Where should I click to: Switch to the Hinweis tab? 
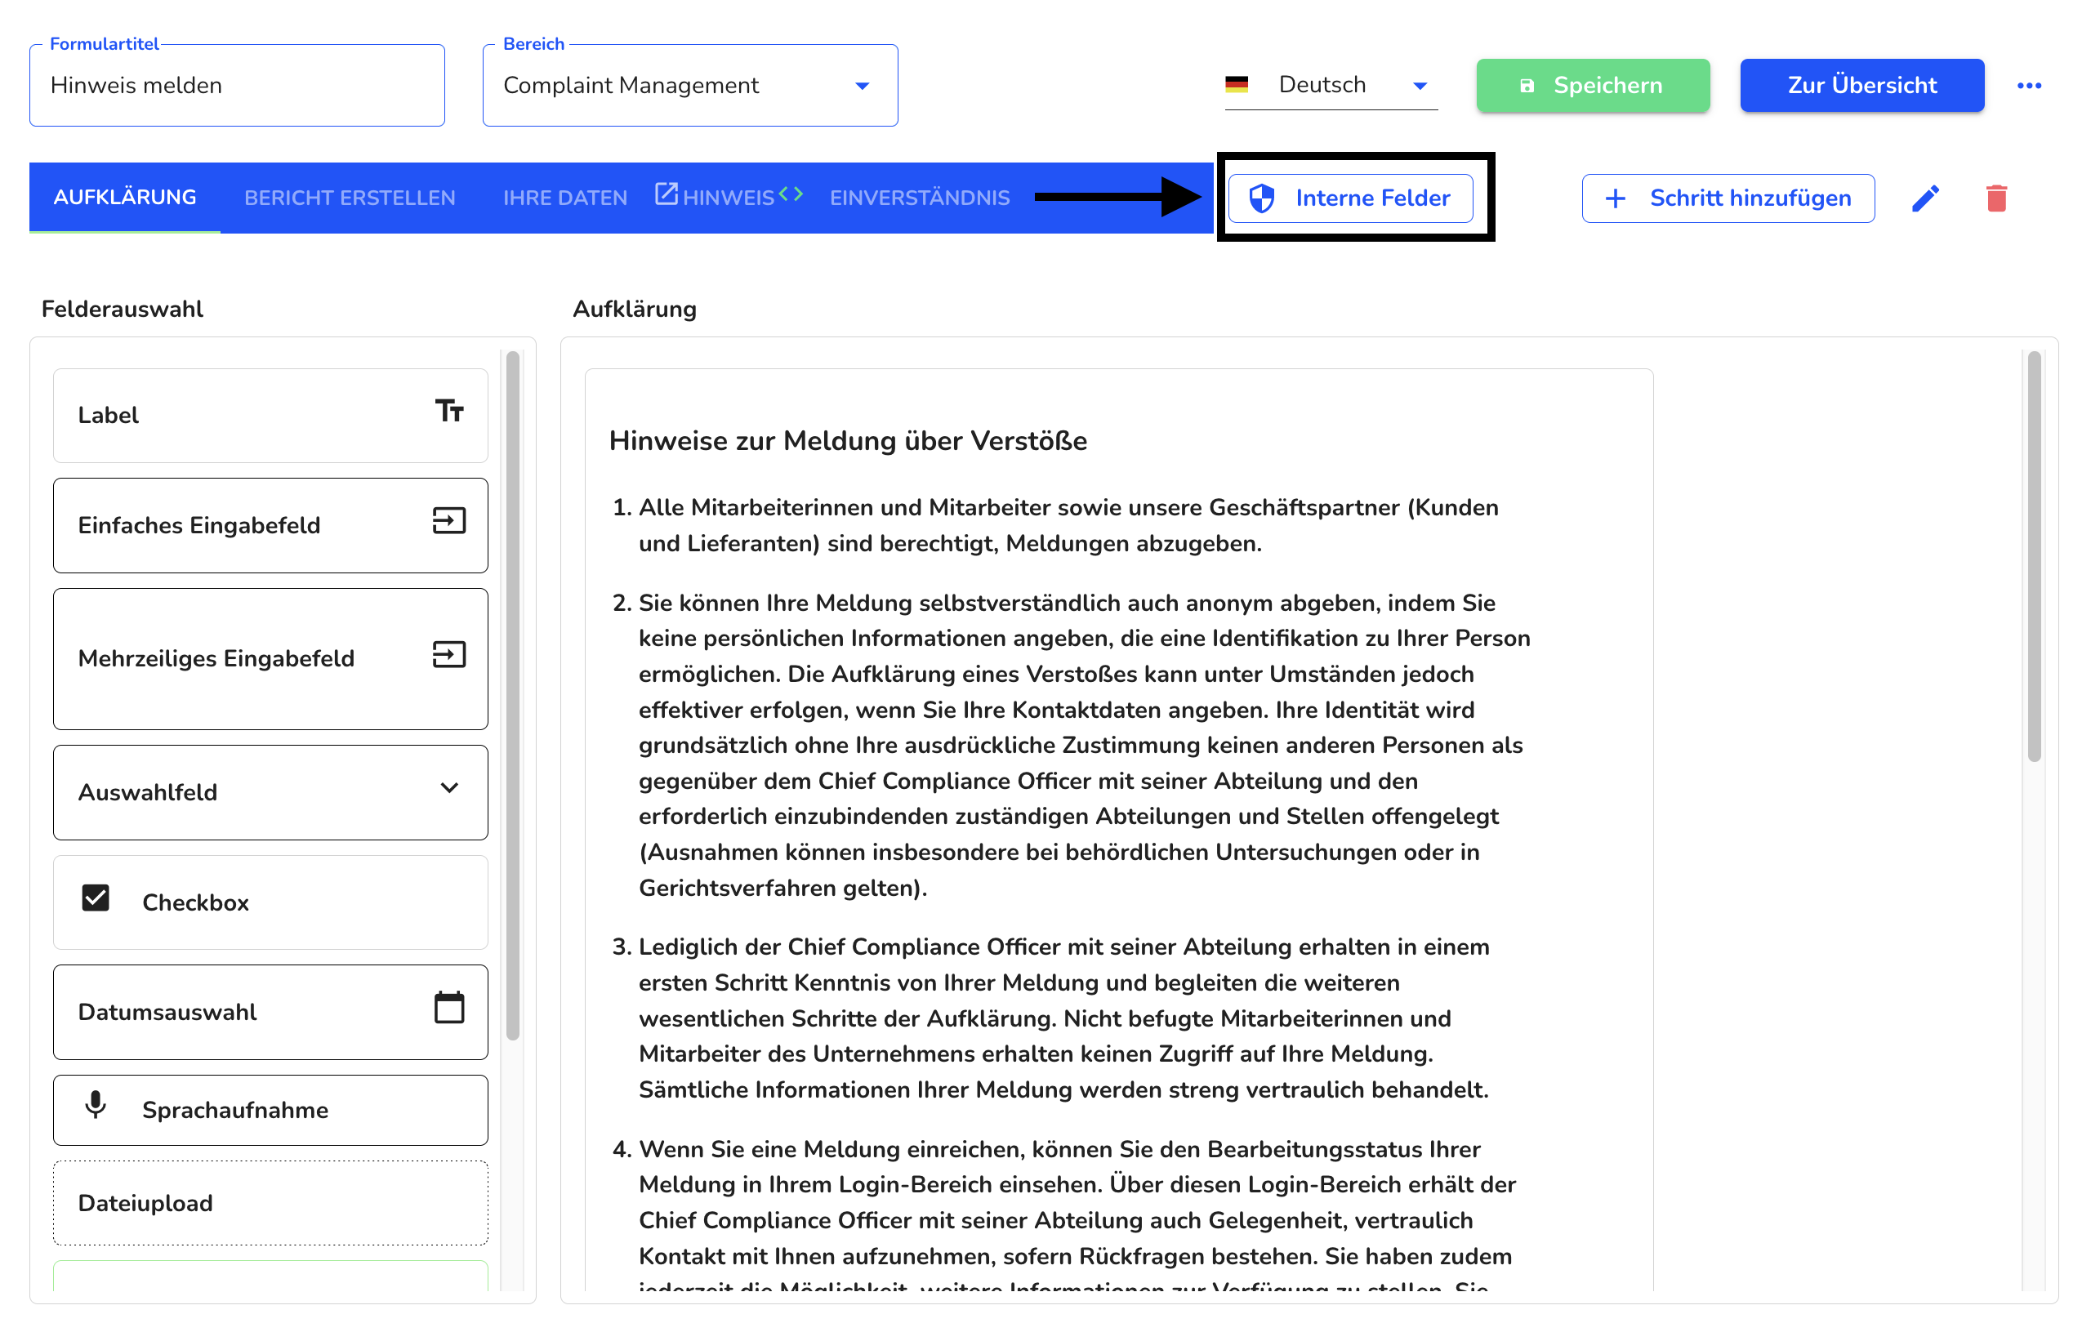pos(728,198)
